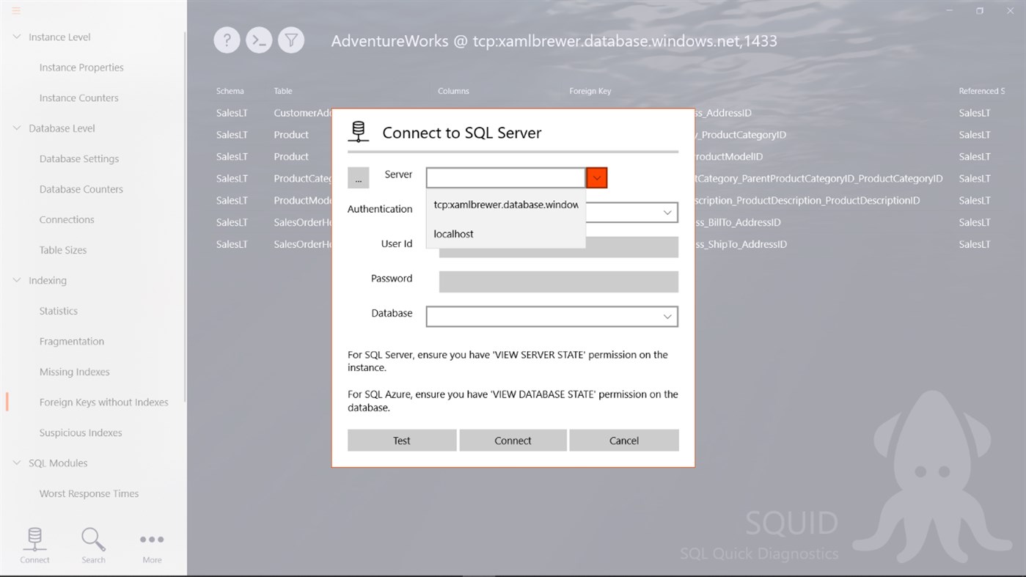The width and height of the screenshot is (1026, 577).
Task: Open Instance Properties page
Action: click(x=81, y=67)
